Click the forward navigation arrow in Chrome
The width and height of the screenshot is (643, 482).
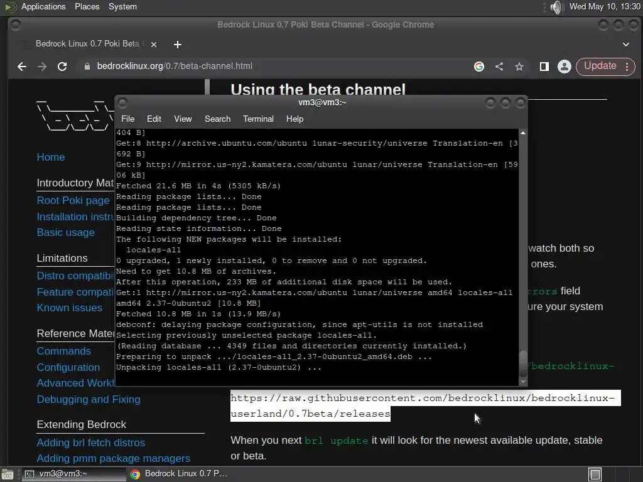[42, 67]
